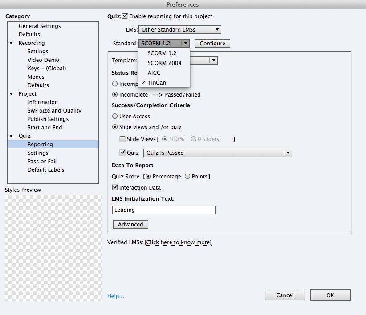
Task: Select Incomplete to Complete radio button
Action: pyautogui.click(x=115, y=84)
